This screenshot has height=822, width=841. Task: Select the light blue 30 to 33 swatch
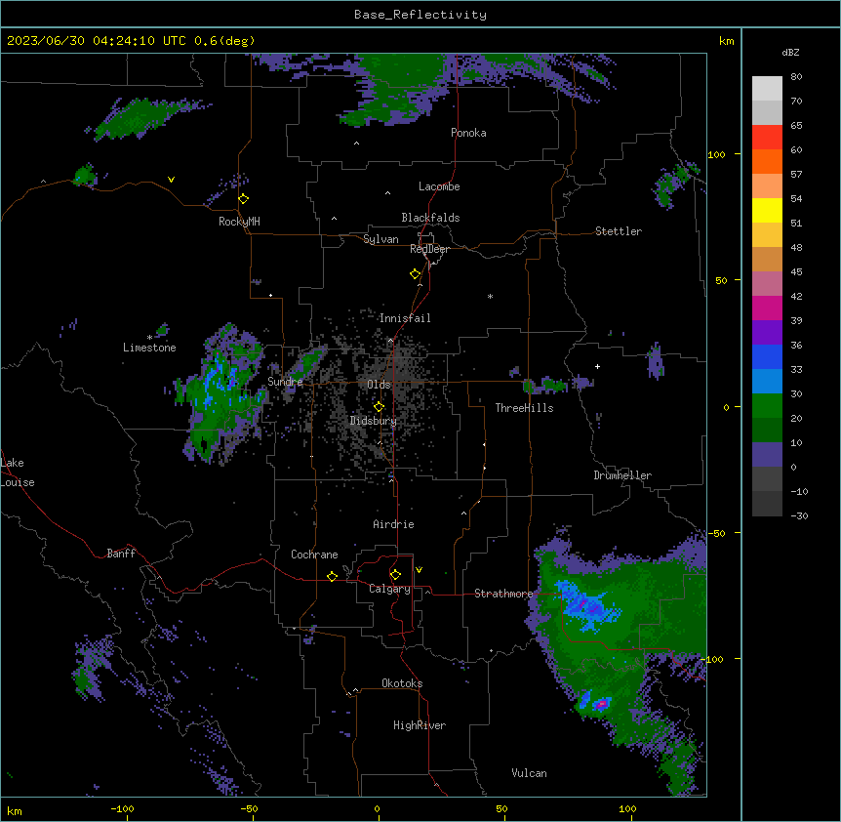[x=767, y=382]
